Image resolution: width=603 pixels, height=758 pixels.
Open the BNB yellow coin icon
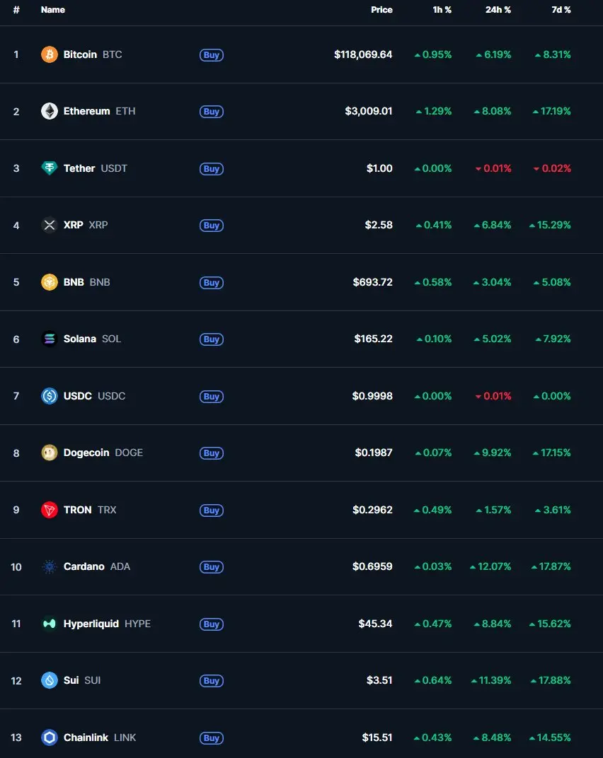point(50,282)
